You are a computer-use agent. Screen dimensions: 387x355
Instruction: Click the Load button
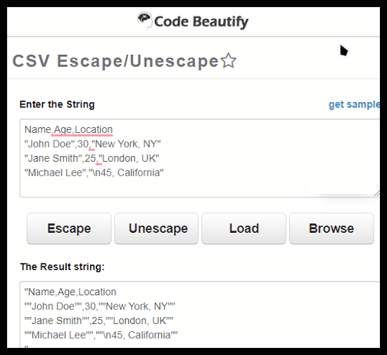pos(244,228)
